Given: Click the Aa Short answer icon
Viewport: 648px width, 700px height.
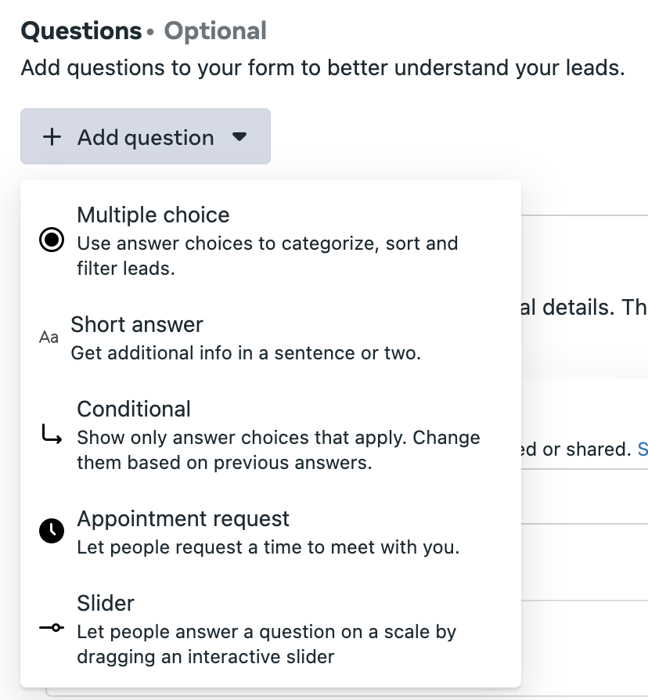Looking at the screenshot, I should [49, 337].
